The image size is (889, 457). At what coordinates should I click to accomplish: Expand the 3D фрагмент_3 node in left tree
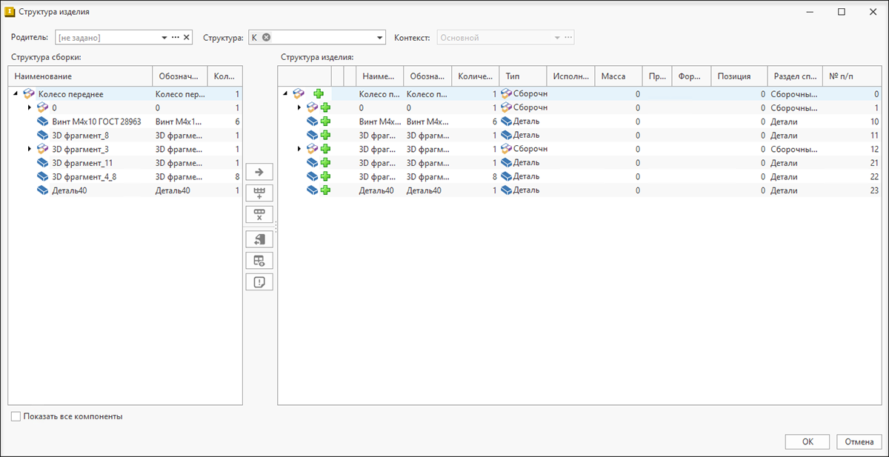pos(30,149)
